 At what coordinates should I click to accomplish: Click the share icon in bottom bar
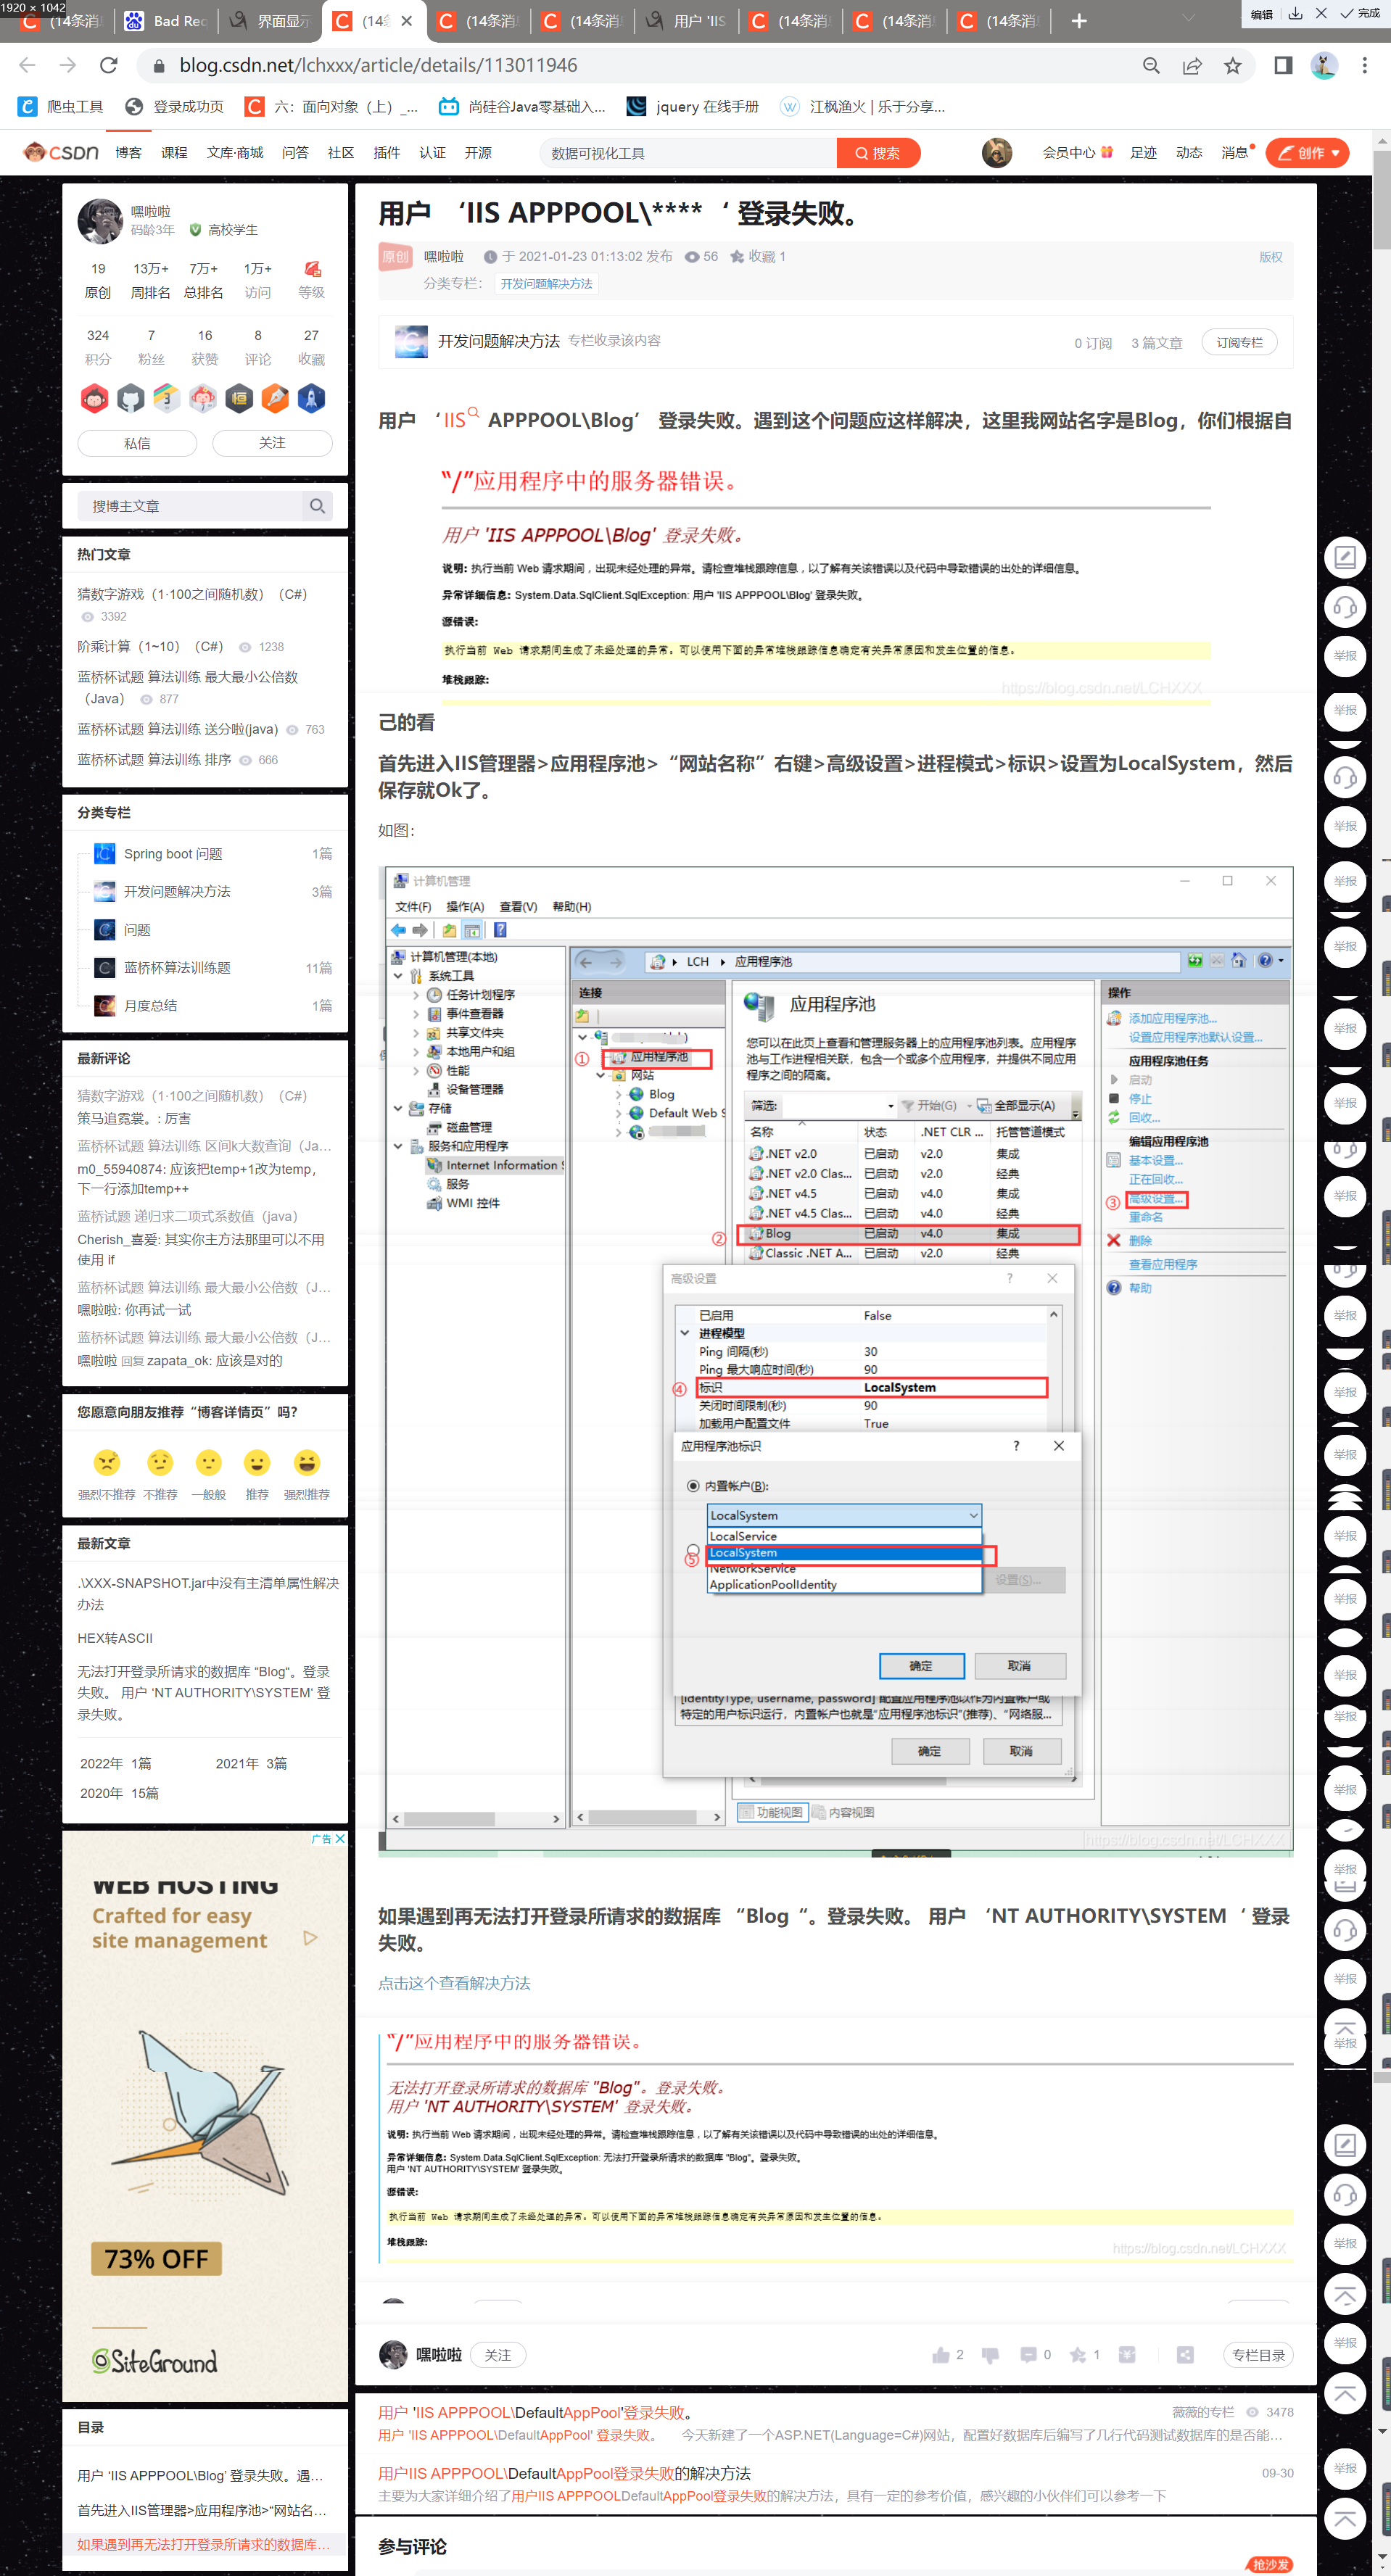pos(1185,2355)
